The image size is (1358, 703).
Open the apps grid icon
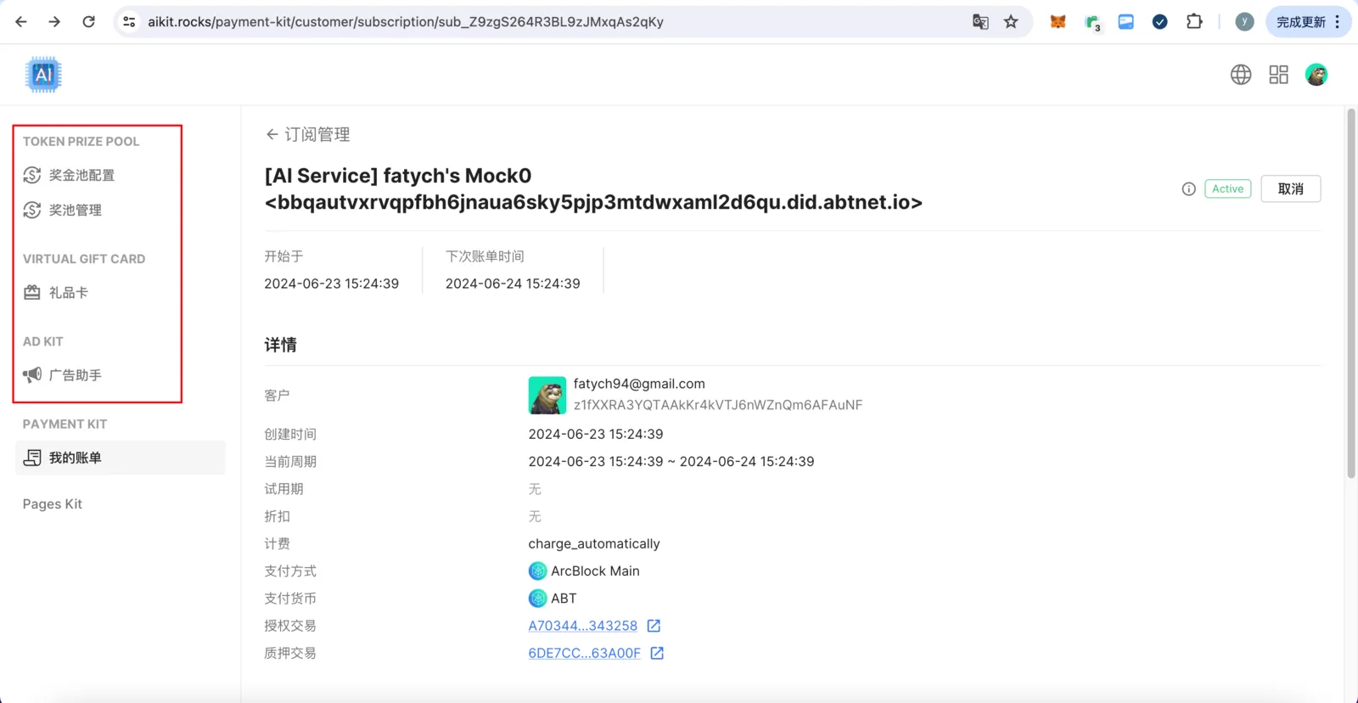coord(1278,75)
